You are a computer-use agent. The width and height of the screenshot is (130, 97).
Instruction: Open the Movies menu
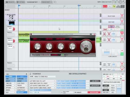click(11, 90)
